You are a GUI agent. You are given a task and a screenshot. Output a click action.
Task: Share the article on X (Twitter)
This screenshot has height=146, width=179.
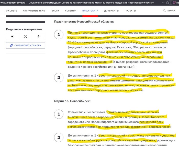(x=26, y=36)
